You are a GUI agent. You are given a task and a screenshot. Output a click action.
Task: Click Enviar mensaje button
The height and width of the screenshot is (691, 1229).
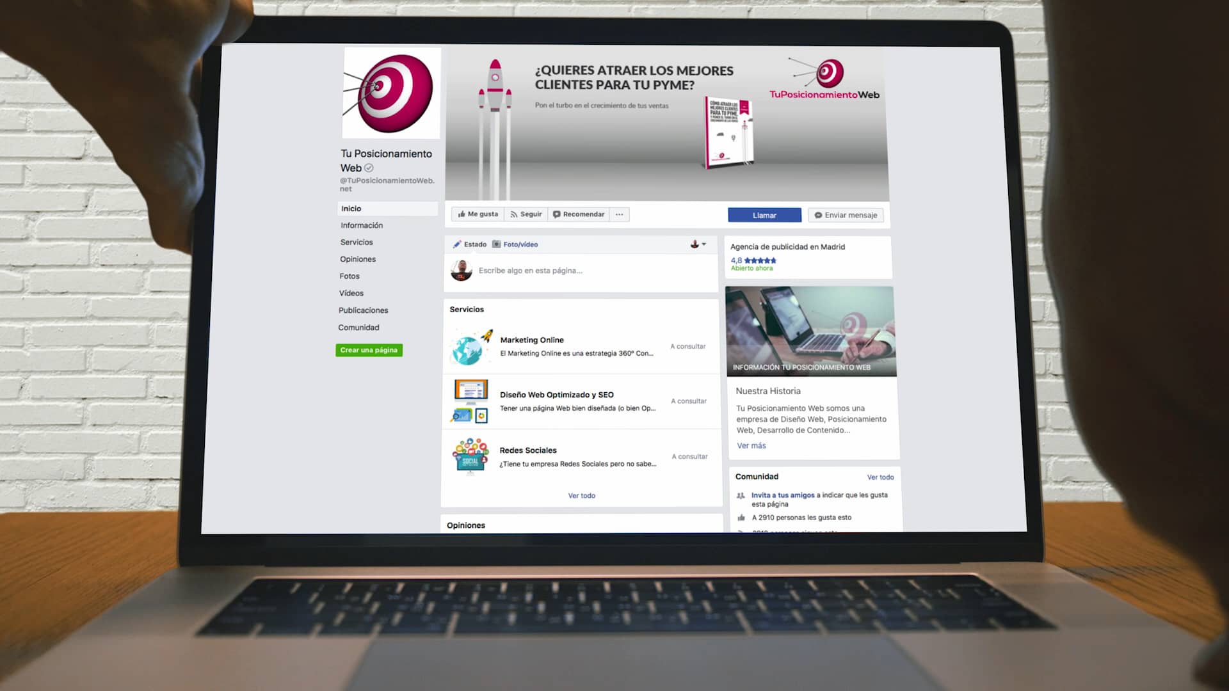pos(846,216)
